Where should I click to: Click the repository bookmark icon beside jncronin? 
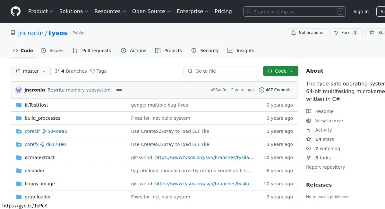click(x=13, y=33)
